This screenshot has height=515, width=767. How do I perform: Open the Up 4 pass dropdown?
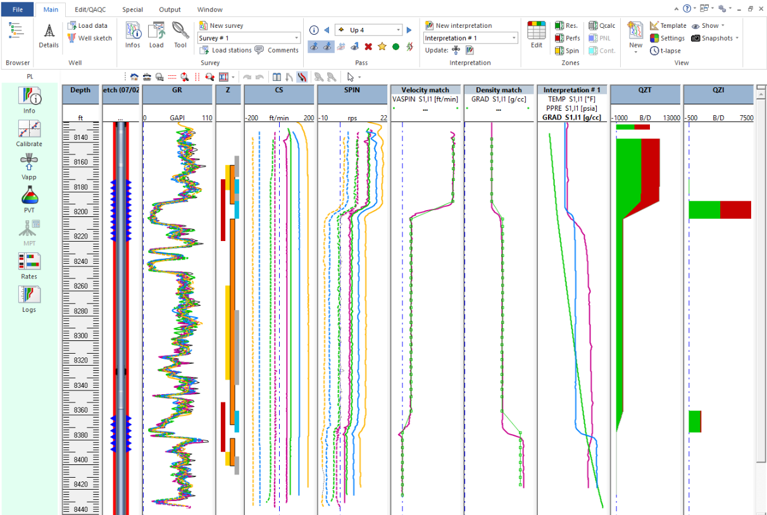pyautogui.click(x=398, y=30)
